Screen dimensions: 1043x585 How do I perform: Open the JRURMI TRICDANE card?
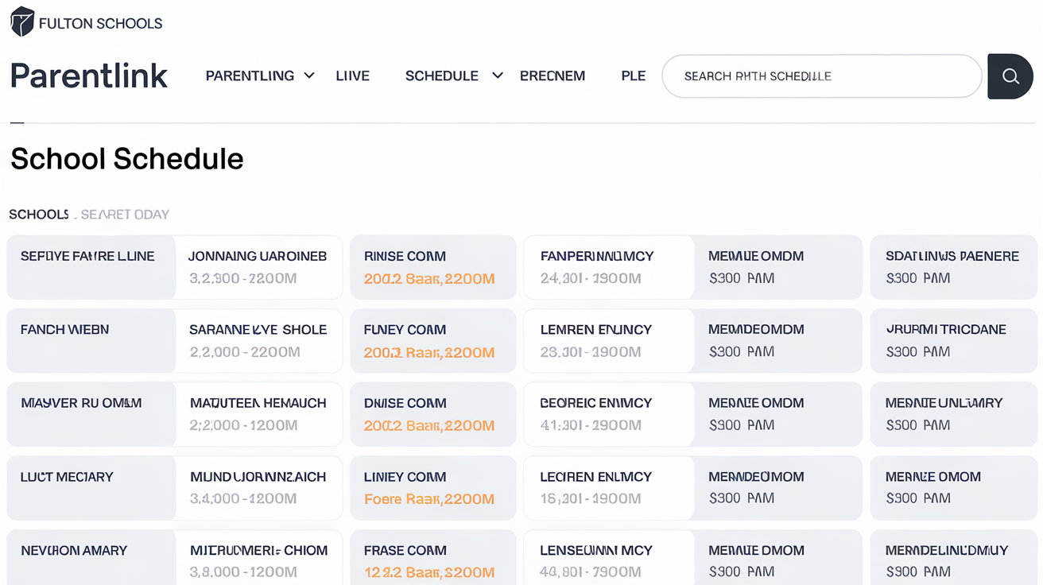pos(953,340)
